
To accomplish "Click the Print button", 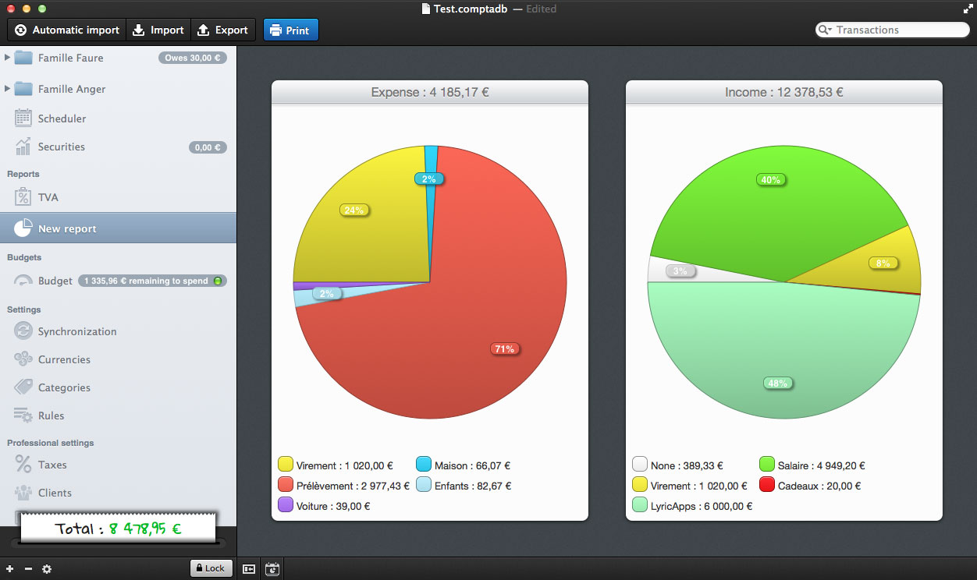I will click(x=290, y=30).
